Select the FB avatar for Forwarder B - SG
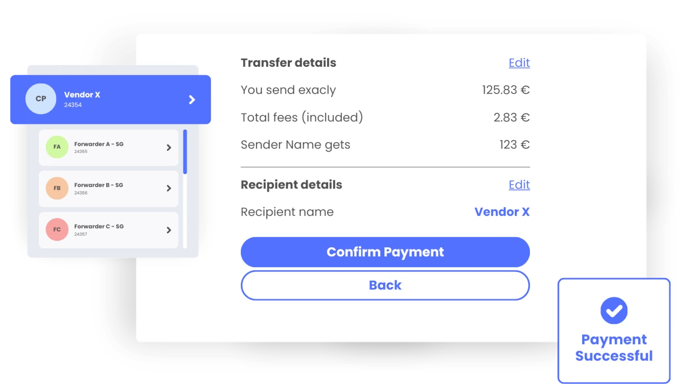 57,188
